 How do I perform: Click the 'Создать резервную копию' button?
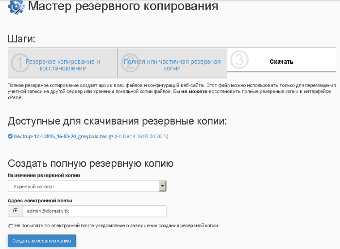42,241
